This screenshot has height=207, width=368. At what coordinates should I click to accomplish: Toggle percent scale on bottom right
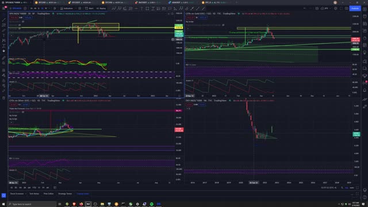pyautogui.click(x=342, y=187)
